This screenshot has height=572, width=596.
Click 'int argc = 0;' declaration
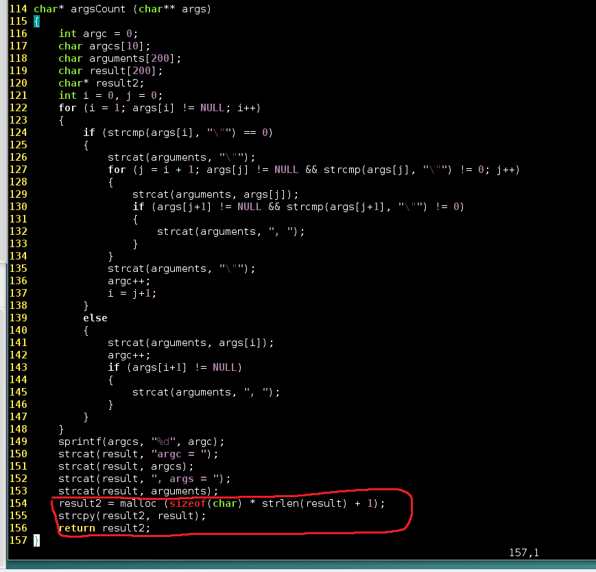(98, 34)
